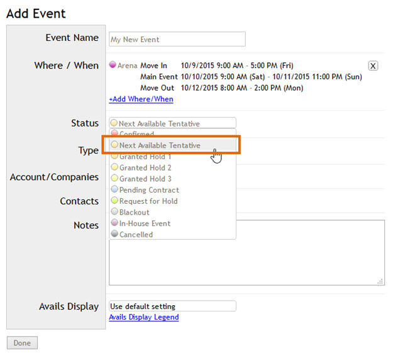Open the Avails Display dropdown
The image size is (393, 353).
click(x=172, y=306)
